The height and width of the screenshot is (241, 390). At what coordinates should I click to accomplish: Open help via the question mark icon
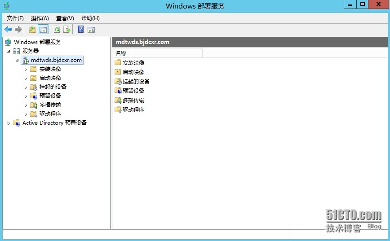pyautogui.click(x=80, y=29)
